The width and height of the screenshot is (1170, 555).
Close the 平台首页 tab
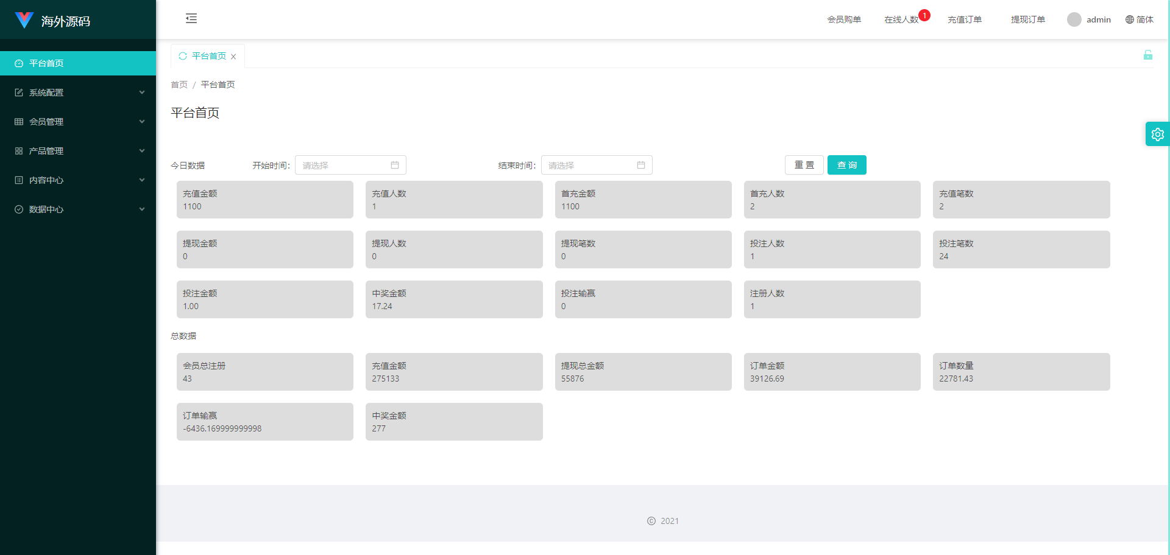pos(233,57)
